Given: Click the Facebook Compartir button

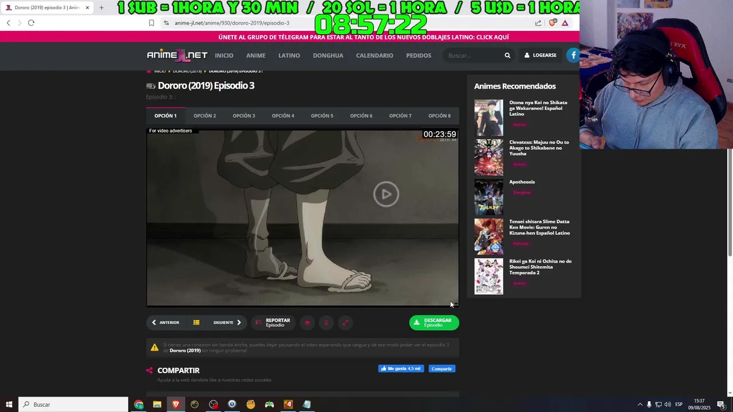Looking at the screenshot, I should tap(442, 369).
